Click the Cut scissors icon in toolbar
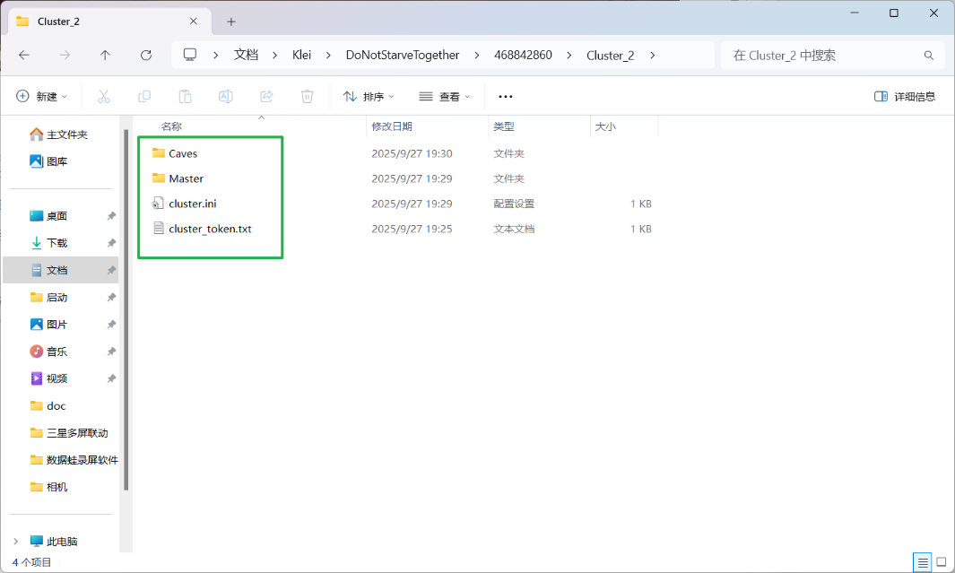Viewport: 955px width, 573px height. 103,96
